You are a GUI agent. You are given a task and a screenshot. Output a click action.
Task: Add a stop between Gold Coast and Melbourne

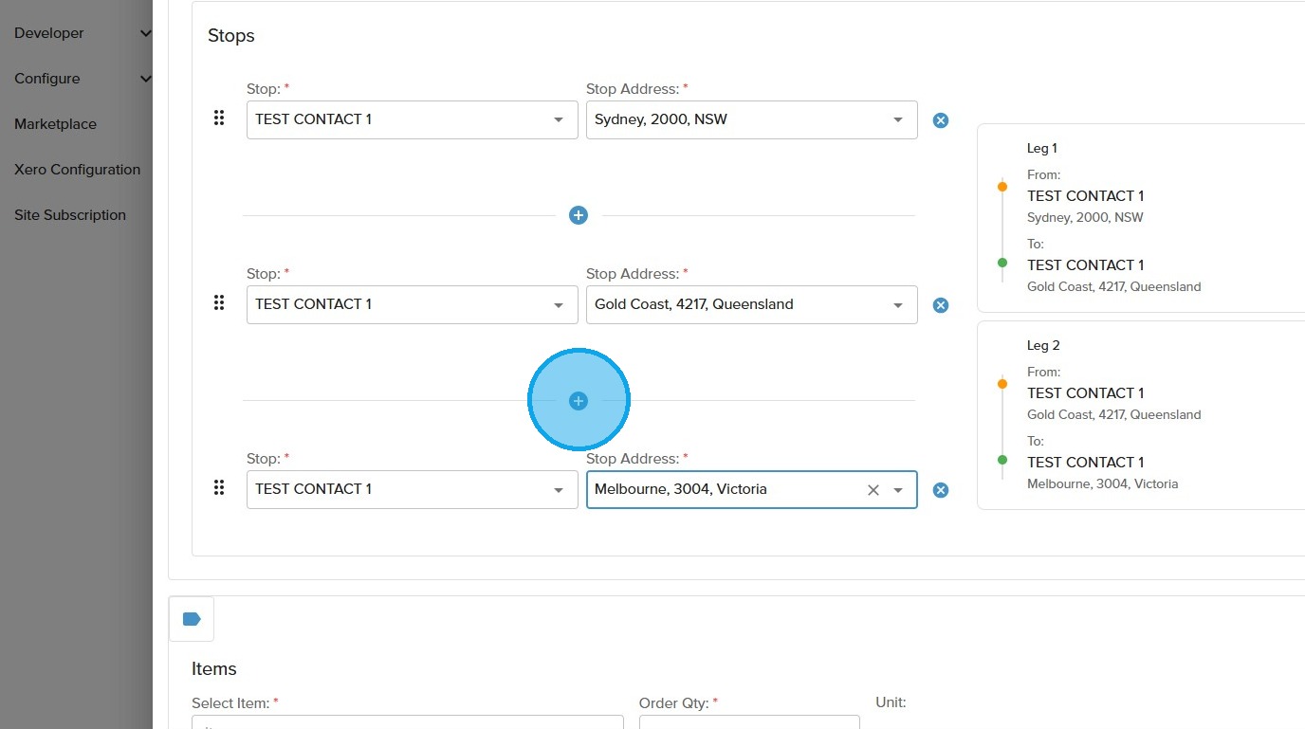click(579, 401)
